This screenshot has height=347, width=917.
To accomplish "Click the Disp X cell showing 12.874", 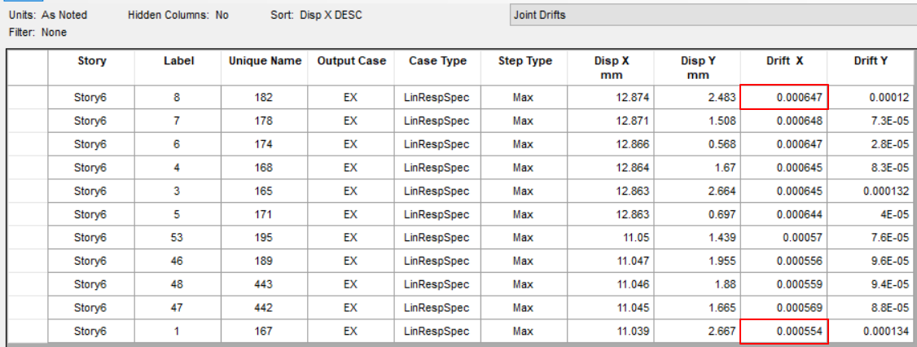I will [611, 98].
